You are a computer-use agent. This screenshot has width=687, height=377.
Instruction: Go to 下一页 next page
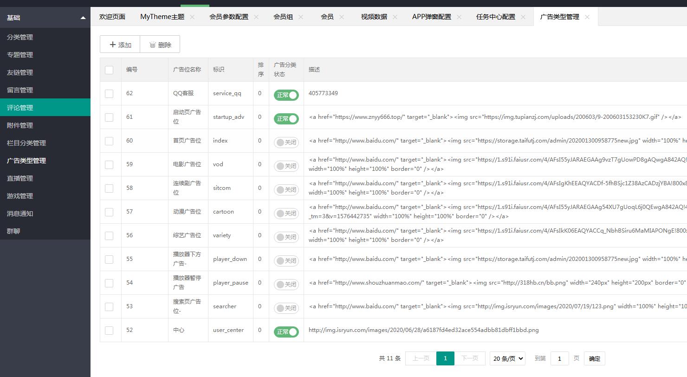[470, 358]
